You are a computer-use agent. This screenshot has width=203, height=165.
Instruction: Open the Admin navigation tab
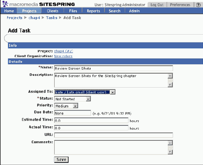click(134, 11)
